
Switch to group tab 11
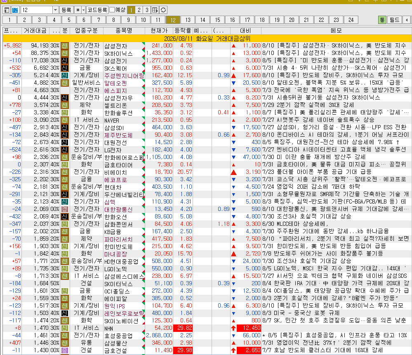point(158,20)
